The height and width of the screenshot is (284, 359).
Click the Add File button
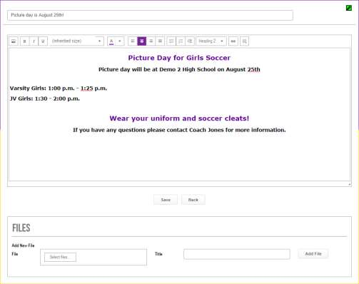click(x=313, y=254)
